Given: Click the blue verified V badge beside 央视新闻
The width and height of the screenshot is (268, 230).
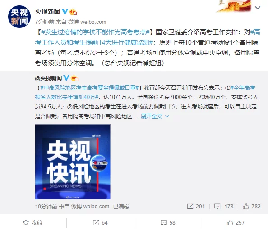Looking at the screenshot, I should (65, 12).
